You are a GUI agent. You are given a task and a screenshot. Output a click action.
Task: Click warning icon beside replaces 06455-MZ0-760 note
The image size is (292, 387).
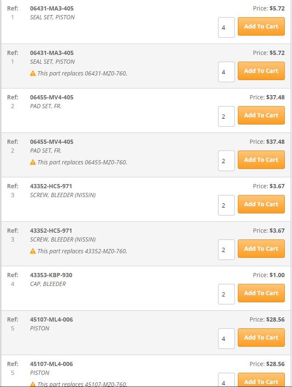point(33,162)
